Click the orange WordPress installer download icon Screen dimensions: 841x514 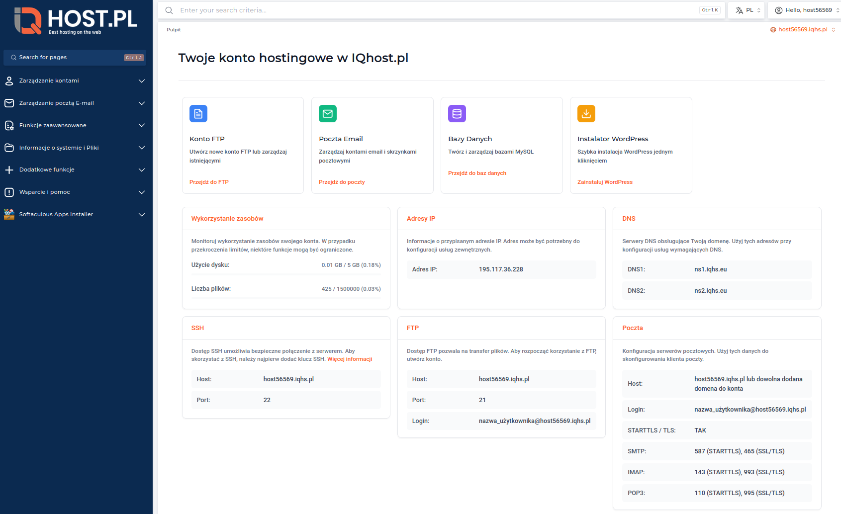[x=586, y=114]
